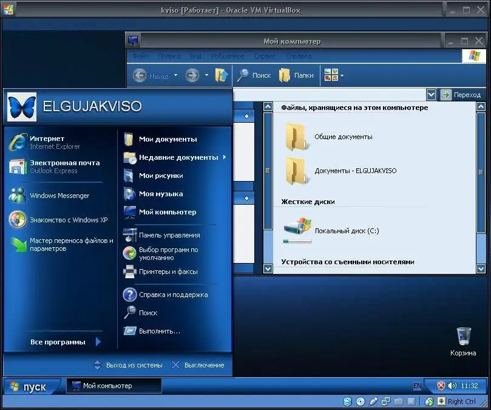Click Выключение button
491x410 pixels.
point(198,365)
